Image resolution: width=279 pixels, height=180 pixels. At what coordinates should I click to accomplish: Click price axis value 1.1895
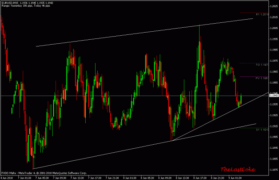tap(274, 148)
